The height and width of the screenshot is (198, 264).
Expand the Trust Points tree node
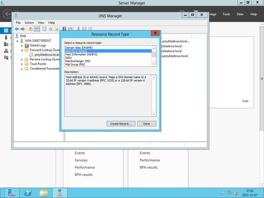click(22, 64)
